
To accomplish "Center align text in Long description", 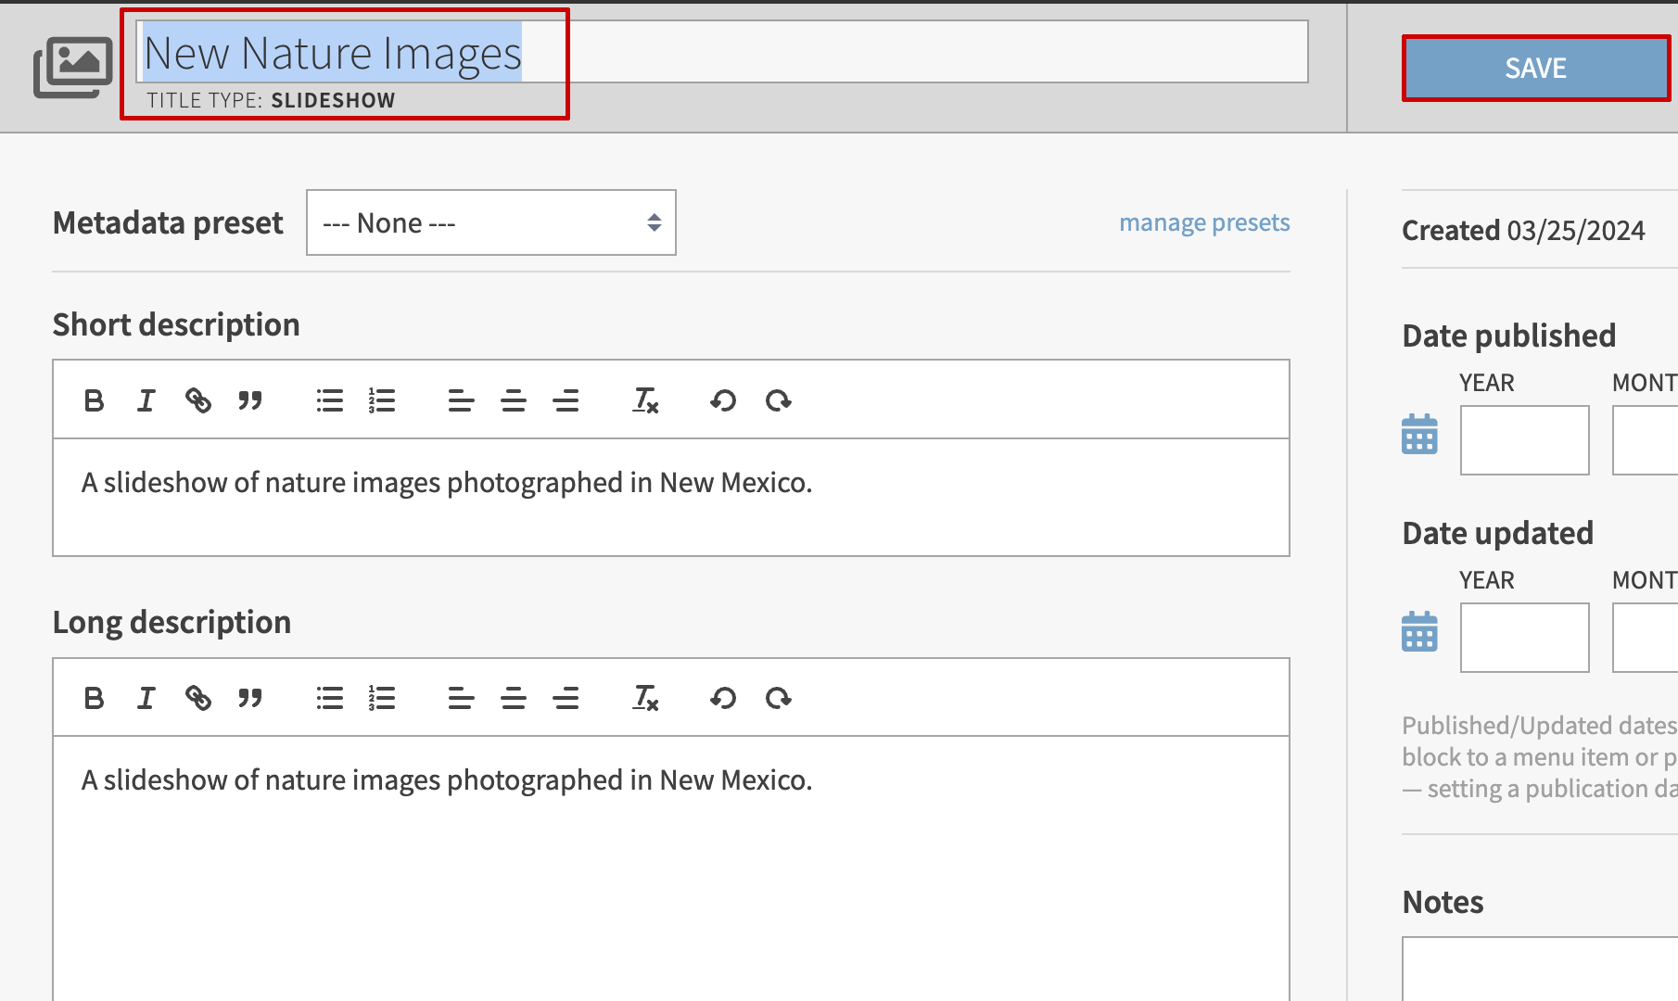I will (x=514, y=698).
